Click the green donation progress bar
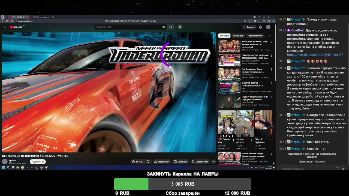This screenshot has height=196, width=349. (131, 184)
